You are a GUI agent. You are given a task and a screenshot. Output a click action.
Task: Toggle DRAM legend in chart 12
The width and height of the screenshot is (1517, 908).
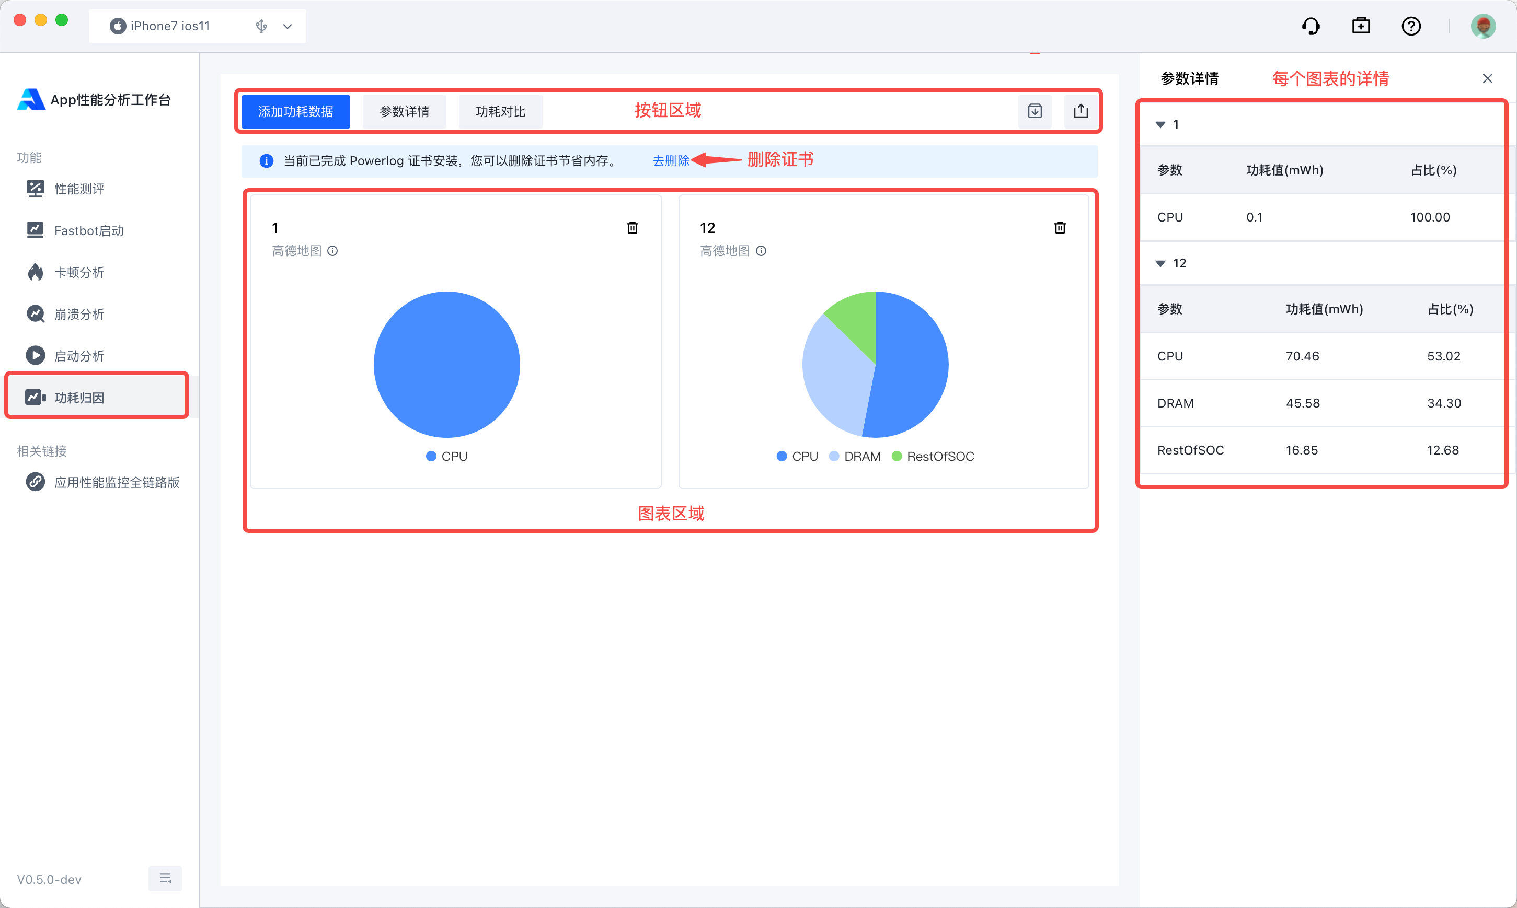tap(855, 457)
